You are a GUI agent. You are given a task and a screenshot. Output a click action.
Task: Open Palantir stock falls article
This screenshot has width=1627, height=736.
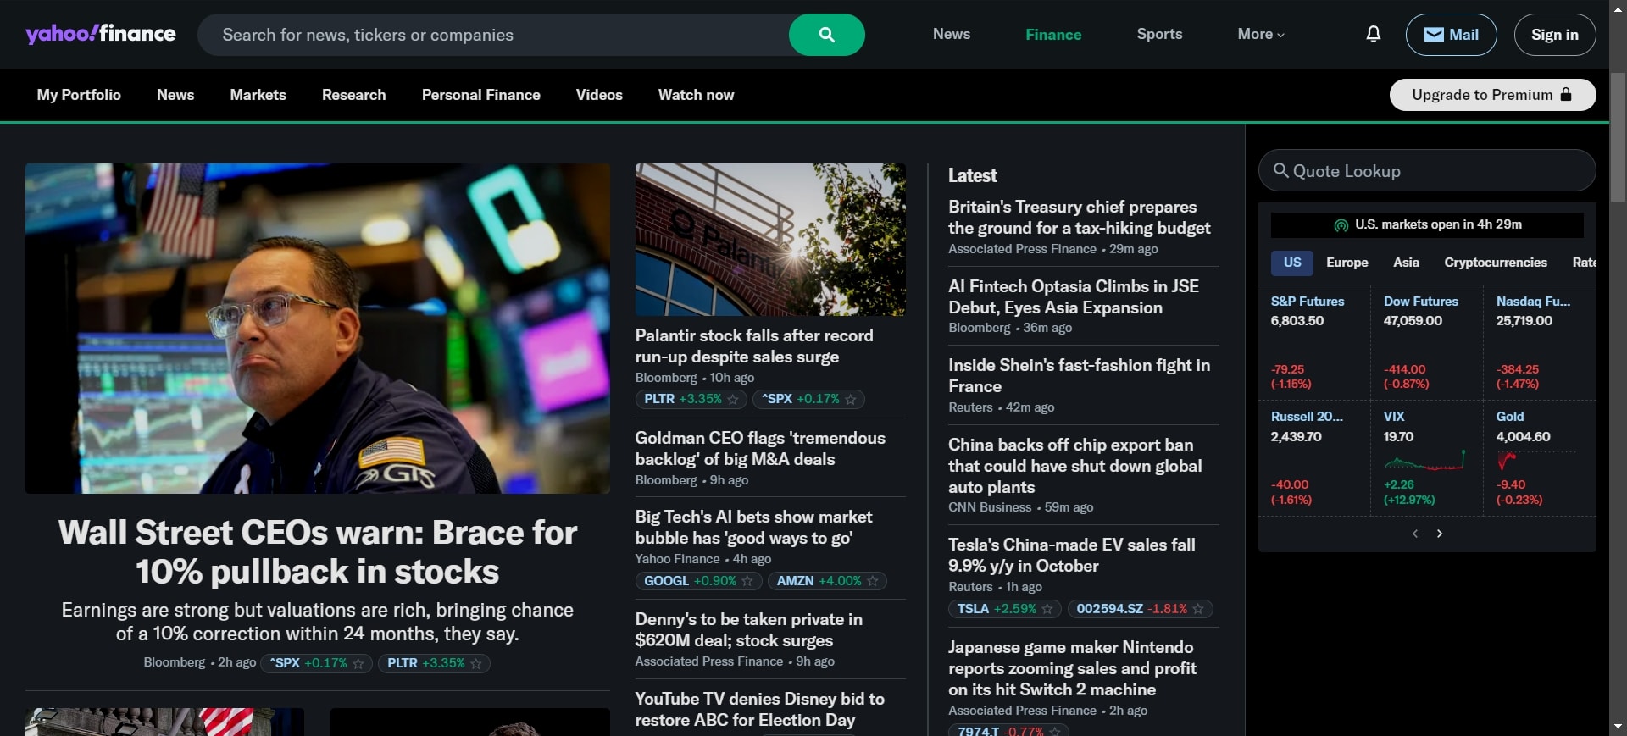click(x=754, y=346)
